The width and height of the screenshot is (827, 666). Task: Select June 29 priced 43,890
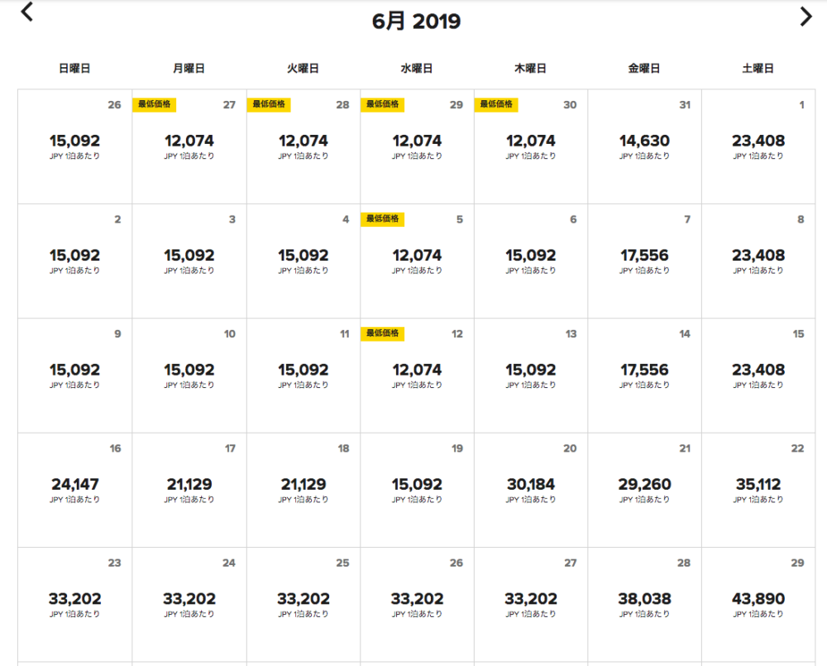pyautogui.click(x=758, y=605)
